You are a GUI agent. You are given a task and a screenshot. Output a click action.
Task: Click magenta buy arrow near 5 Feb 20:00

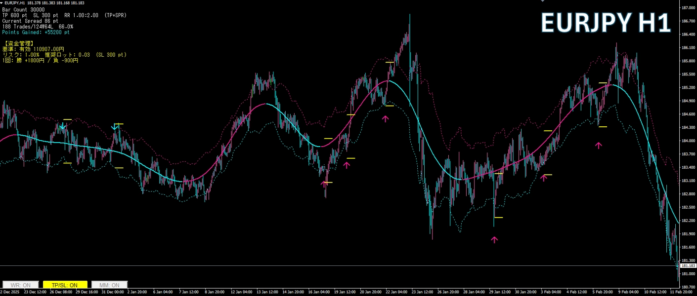[599, 146]
